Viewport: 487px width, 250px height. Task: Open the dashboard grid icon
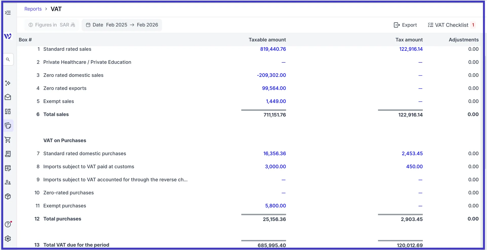tap(8, 111)
